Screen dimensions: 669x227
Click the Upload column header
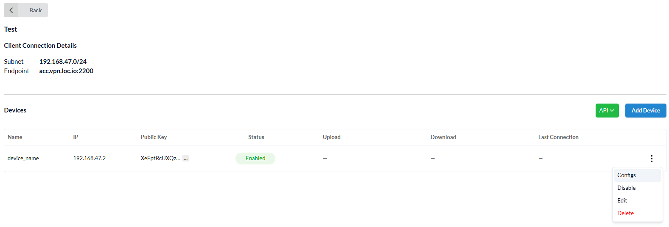pos(331,137)
